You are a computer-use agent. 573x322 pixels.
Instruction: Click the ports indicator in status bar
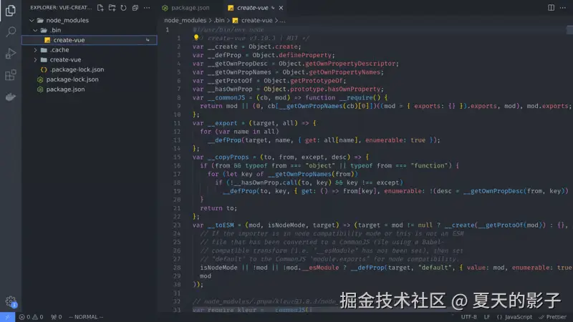(x=57, y=317)
